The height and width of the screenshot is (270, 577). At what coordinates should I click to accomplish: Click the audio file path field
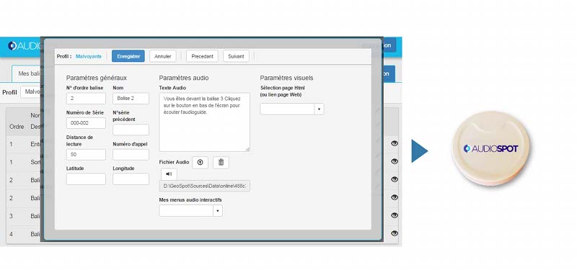pos(205,186)
